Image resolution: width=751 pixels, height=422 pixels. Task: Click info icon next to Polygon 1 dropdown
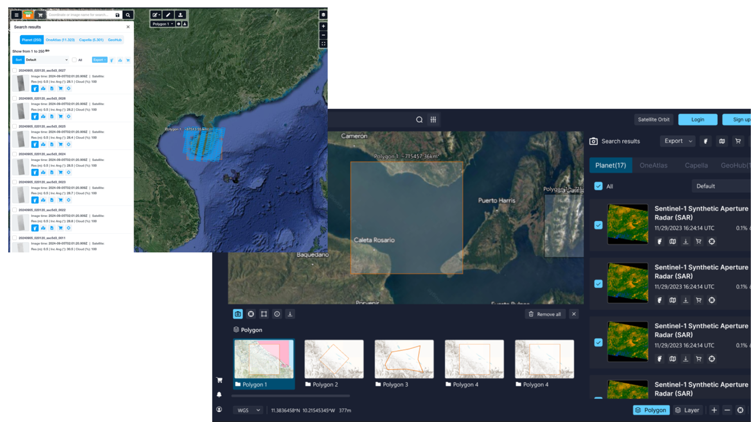click(x=179, y=24)
